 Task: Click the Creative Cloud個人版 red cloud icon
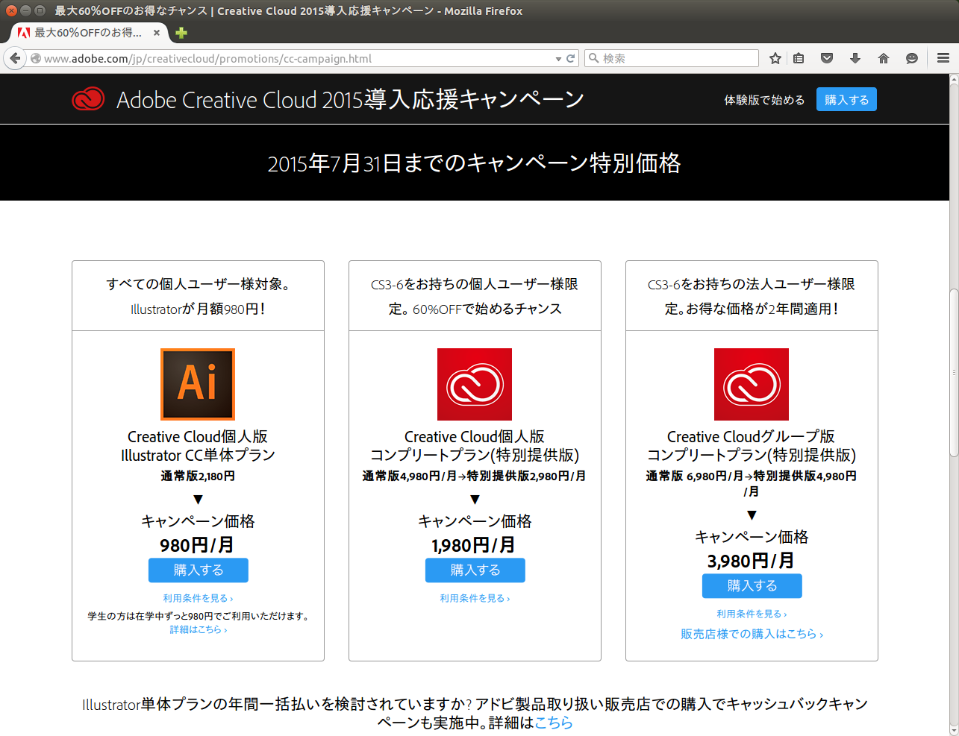click(475, 384)
